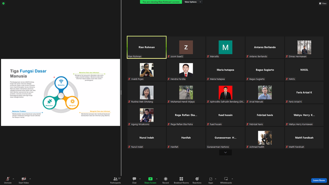329x185 pixels.
Task: Select Fariz Arizal K's tile
Action: [x=304, y=92]
